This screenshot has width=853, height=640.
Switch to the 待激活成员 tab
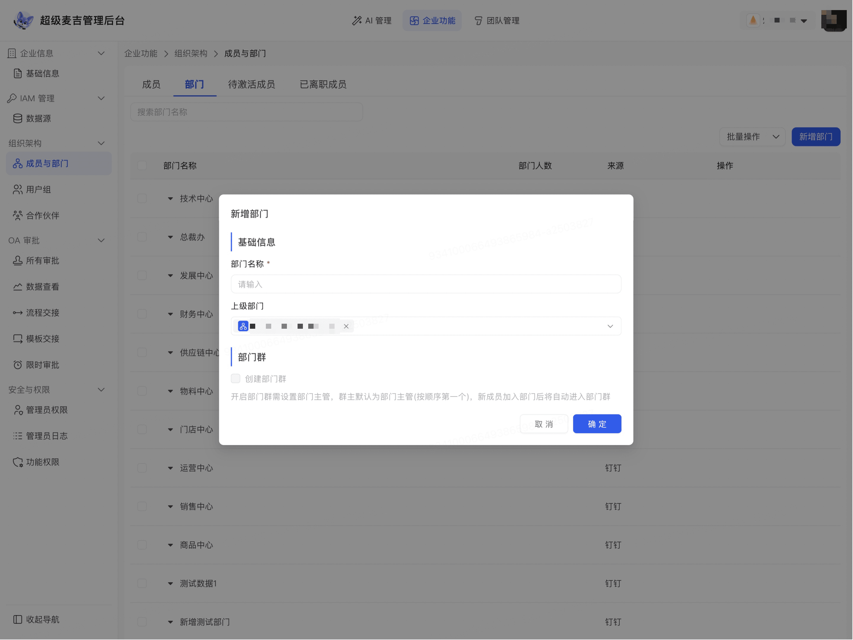coord(251,84)
